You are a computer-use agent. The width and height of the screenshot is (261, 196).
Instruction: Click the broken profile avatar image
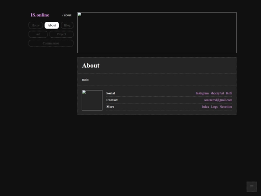[92, 100]
